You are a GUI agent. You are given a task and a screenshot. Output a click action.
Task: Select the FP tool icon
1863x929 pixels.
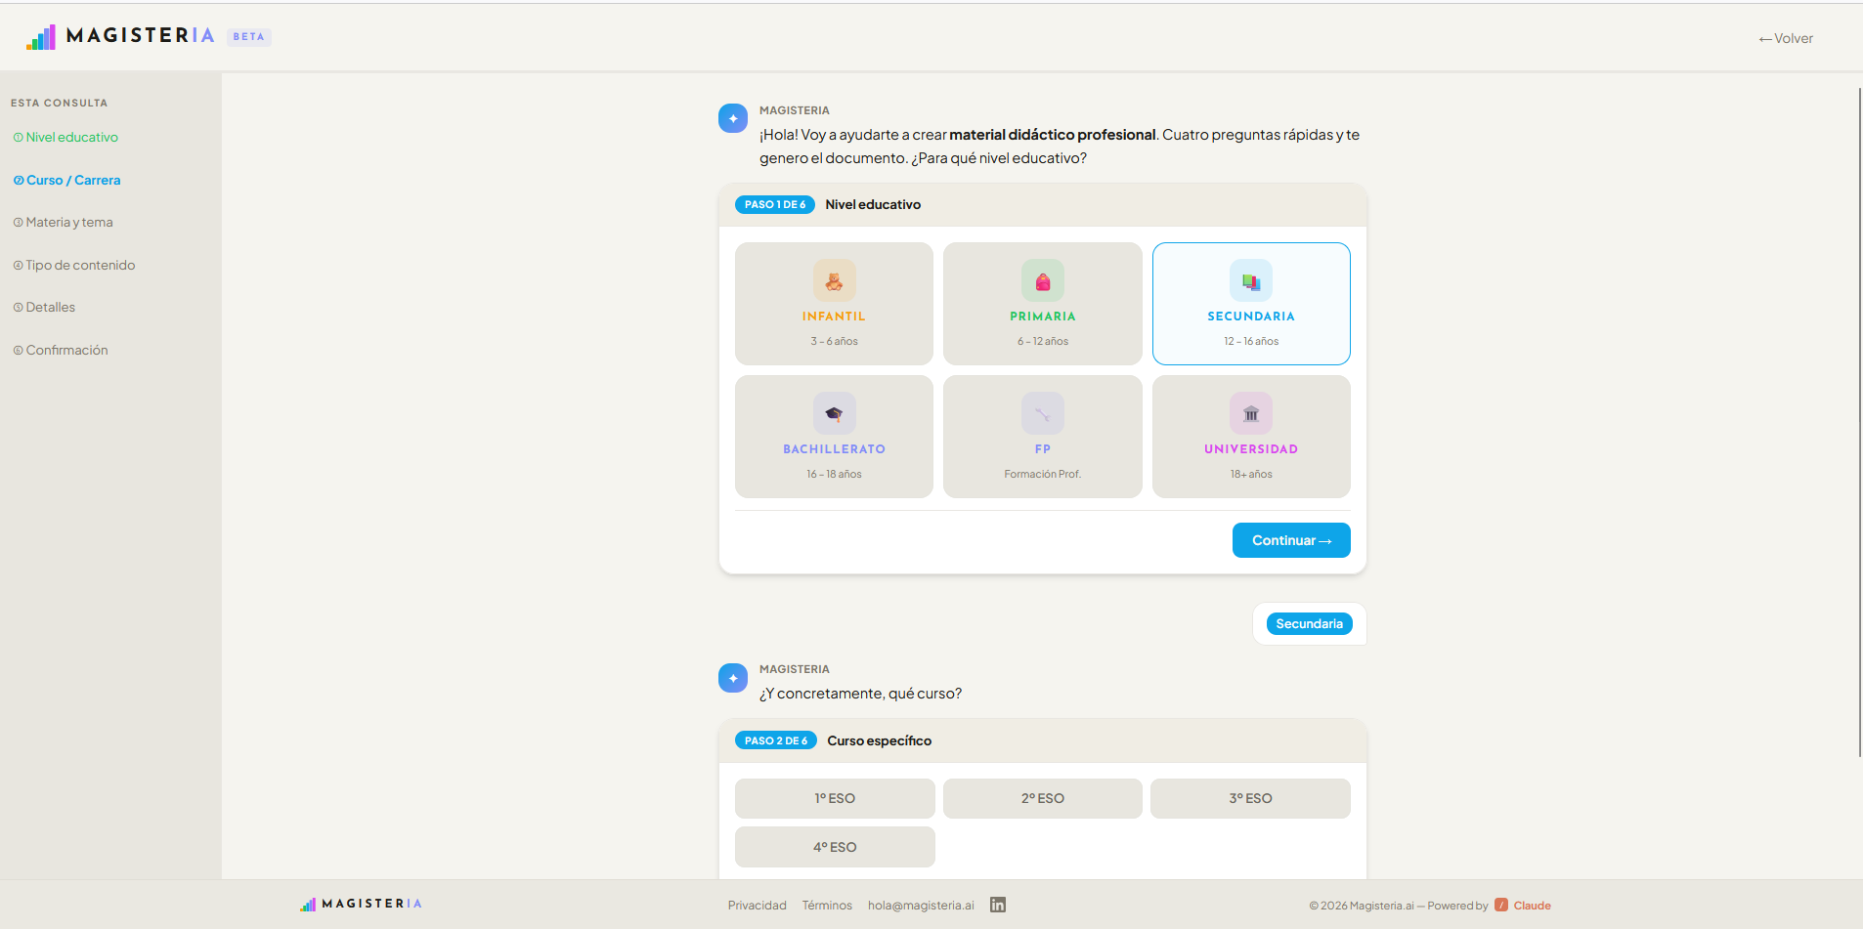point(1043,413)
